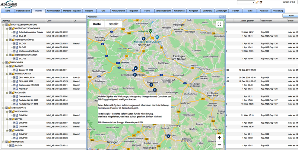Toggle the SILO-01 checkbox
The height and width of the screenshot is (150, 298).
tap(14, 43)
